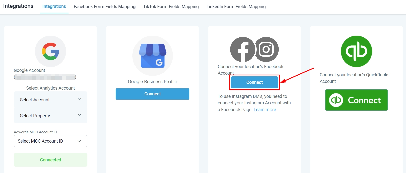Select the Integrations tab
The image size is (406, 173).
(x=54, y=7)
